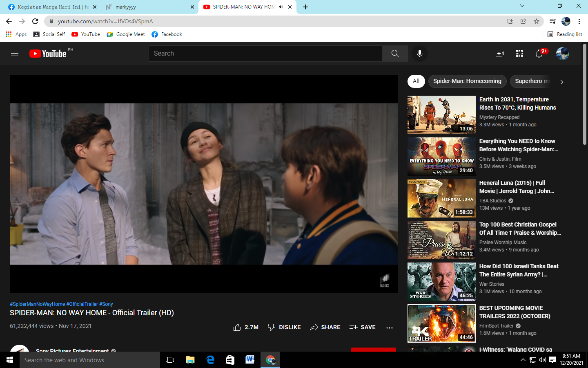Open the YouTube guide hamburger menu

[x=15, y=54]
